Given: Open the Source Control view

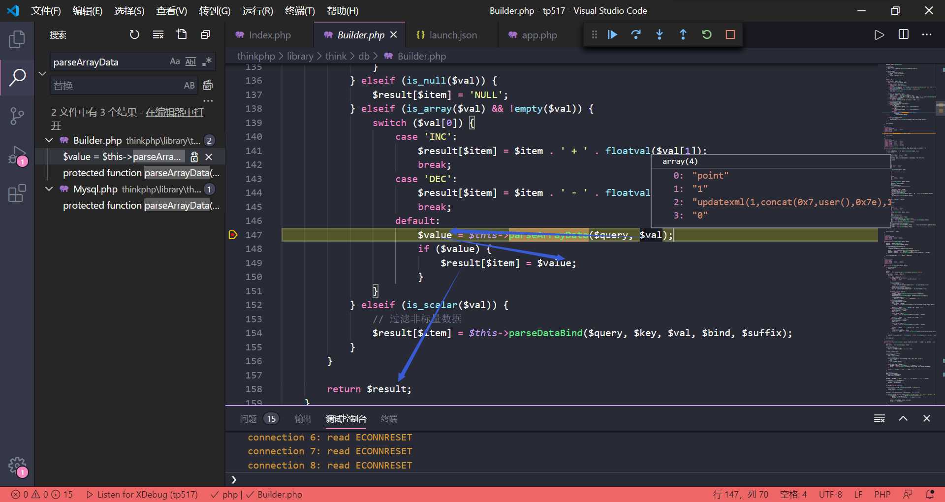Looking at the screenshot, I should (x=17, y=116).
